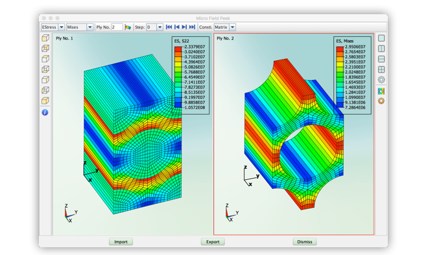The height and width of the screenshot is (255, 428).
Task: Click the gray gear icon
Action: point(381,80)
